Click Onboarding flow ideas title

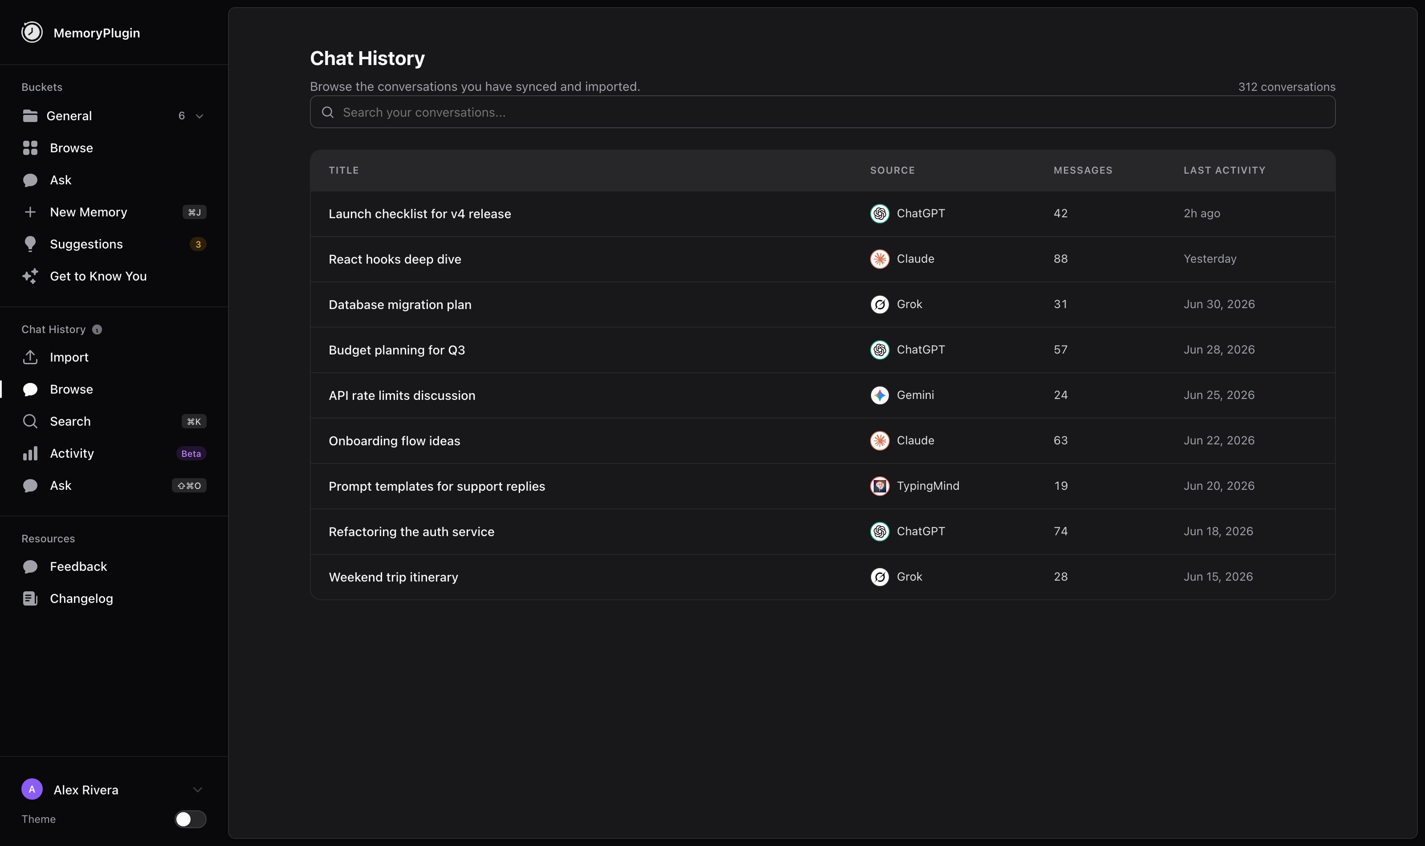pos(395,441)
